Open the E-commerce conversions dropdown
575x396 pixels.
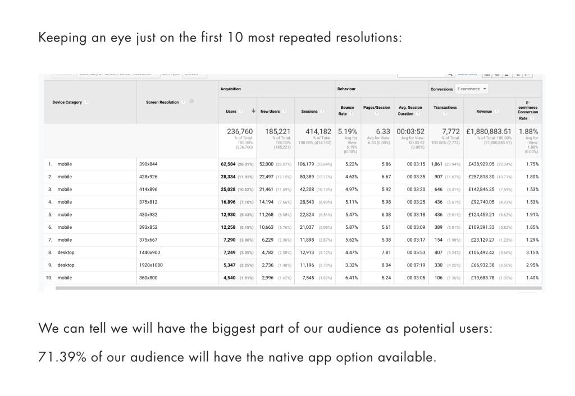472,89
